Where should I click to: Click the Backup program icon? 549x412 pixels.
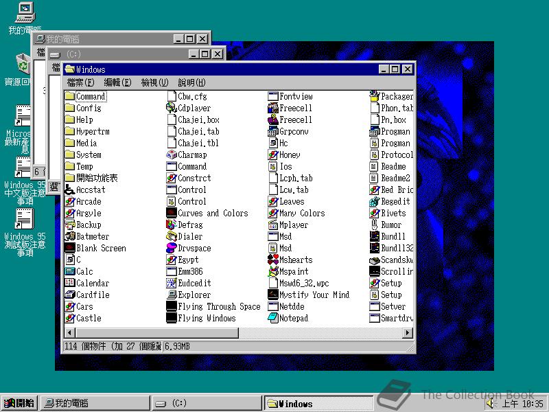[70, 225]
